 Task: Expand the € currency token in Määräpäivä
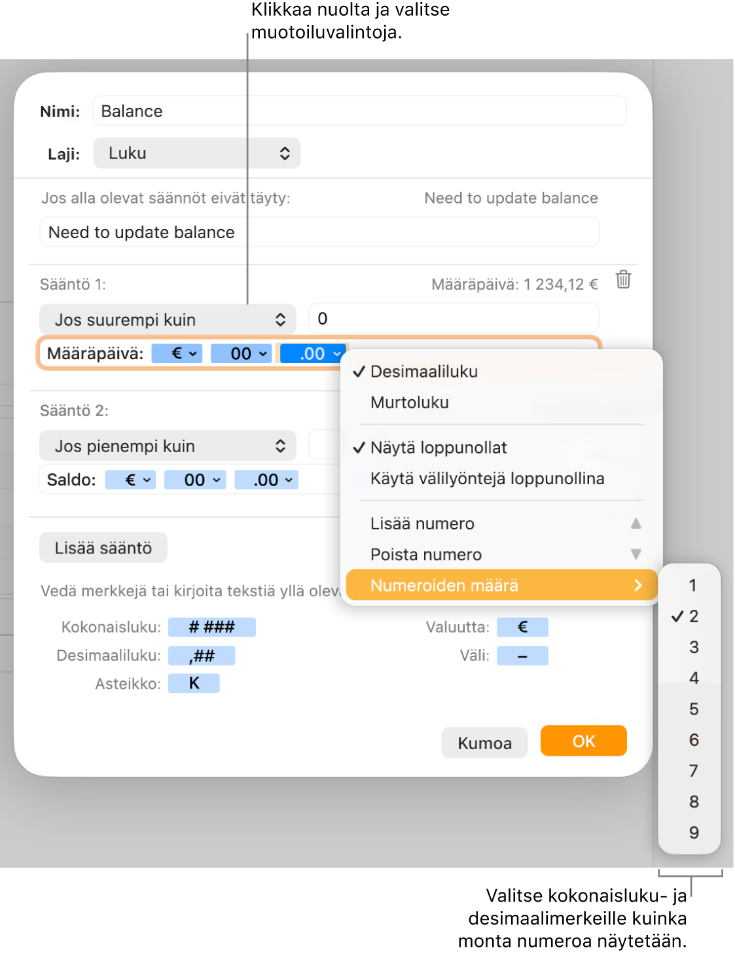point(177,353)
